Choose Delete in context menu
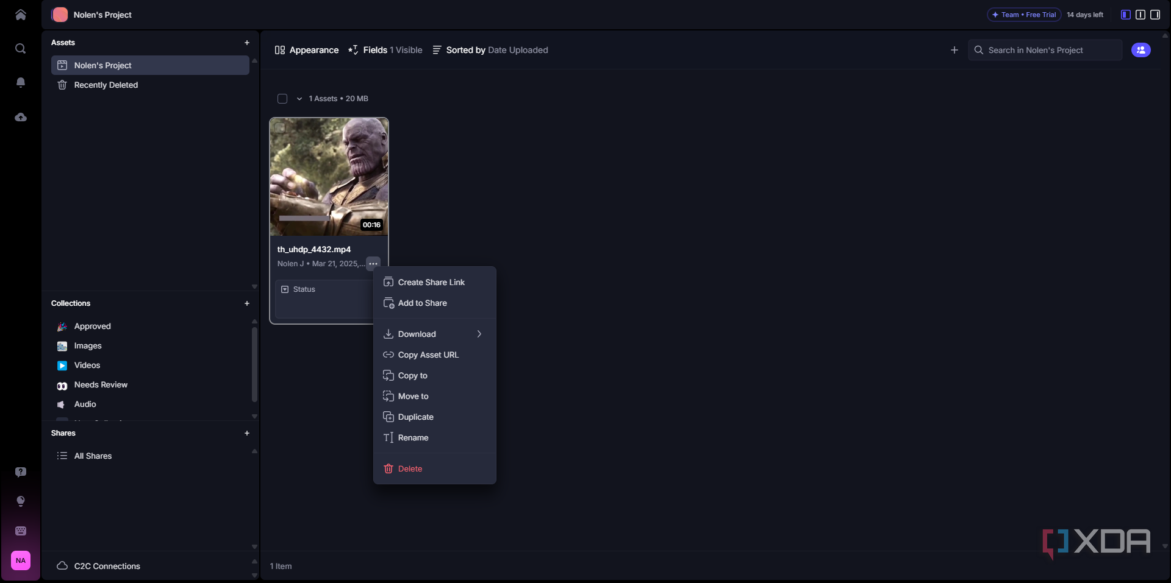This screenshot has height=583, width=1171. pos(435,468)
